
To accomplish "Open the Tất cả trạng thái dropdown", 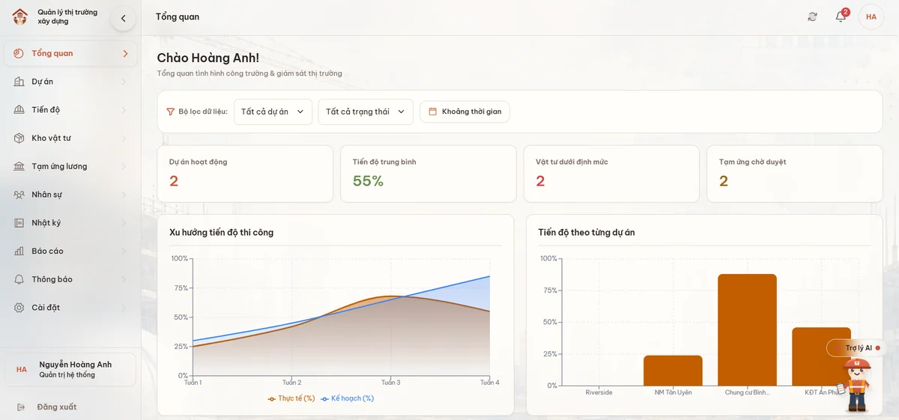I will coord(366,112).
